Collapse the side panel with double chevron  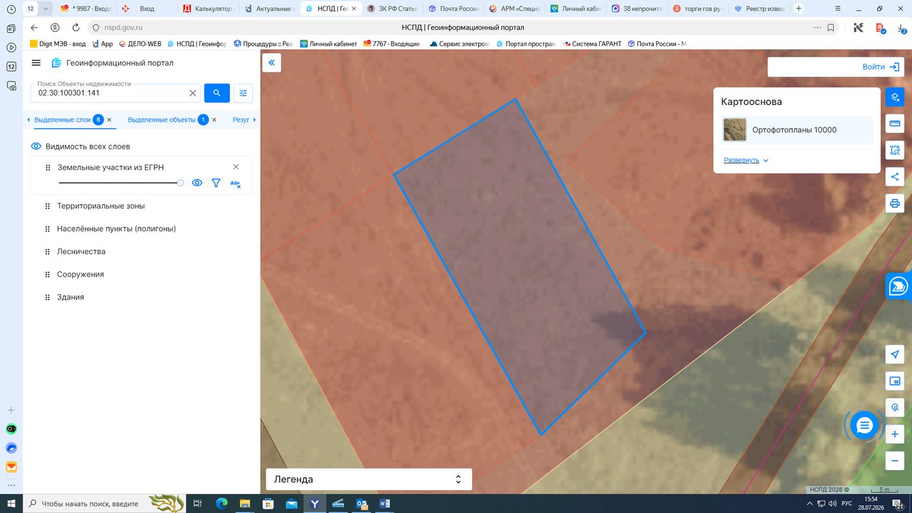pyautogui.click(x=272, y=63)
